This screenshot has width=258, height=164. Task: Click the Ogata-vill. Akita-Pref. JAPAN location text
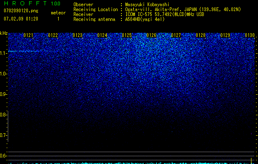click(183, 9)
